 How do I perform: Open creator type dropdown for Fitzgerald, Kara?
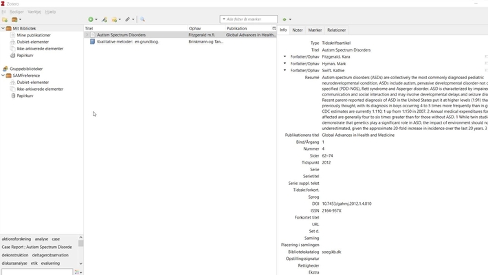coord(285,56)
